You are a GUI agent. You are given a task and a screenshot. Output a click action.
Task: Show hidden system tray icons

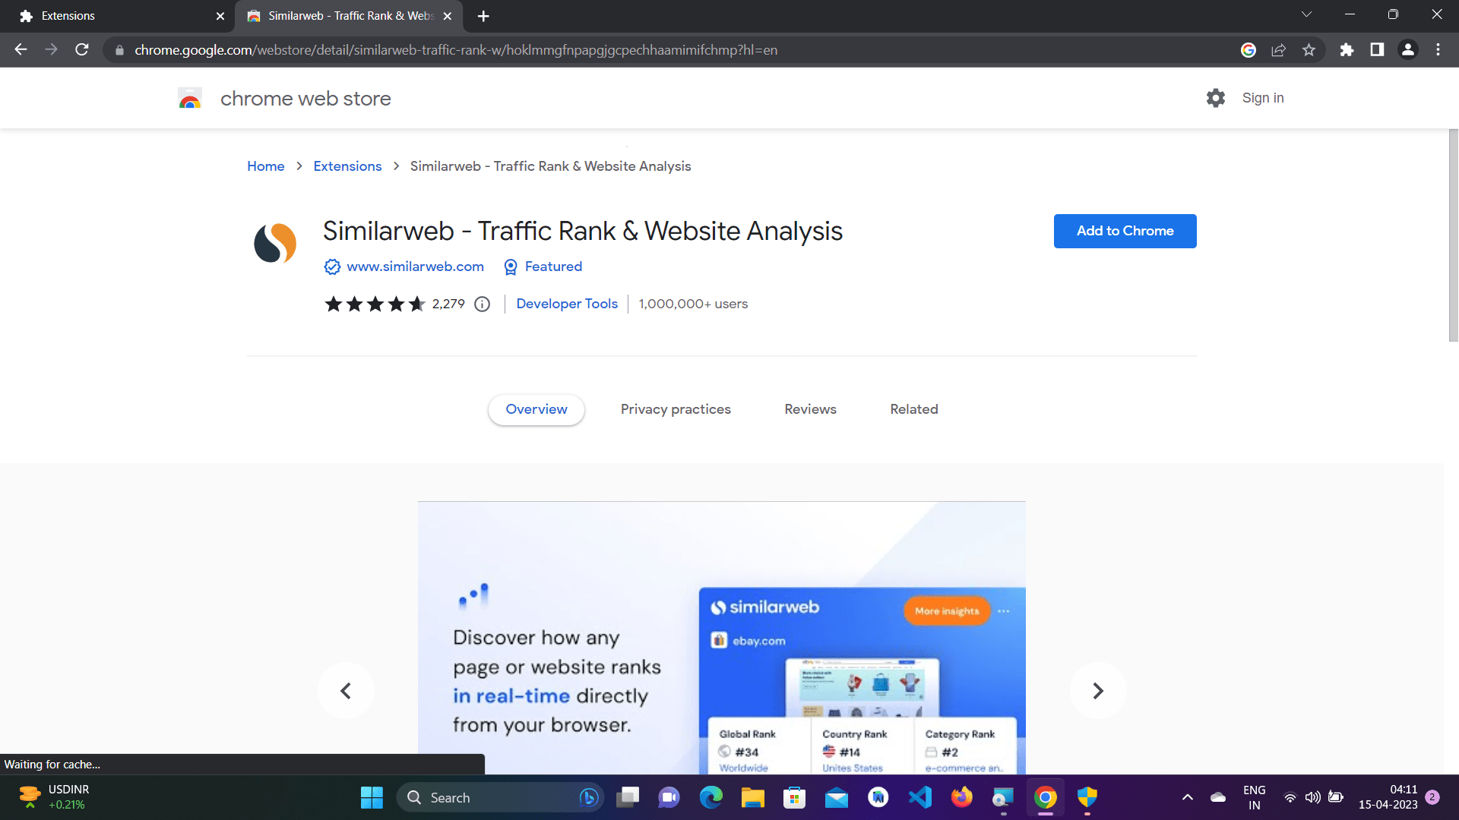[1188, 797]
